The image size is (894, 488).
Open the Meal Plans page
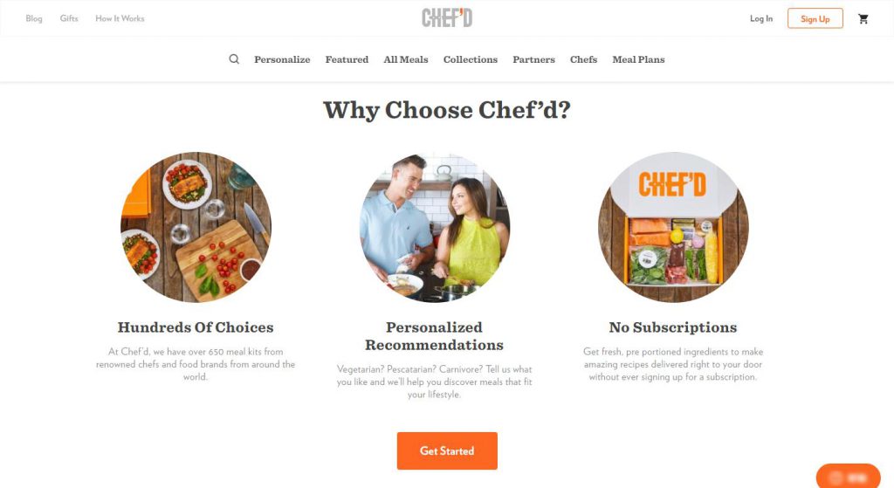point(638,59)
